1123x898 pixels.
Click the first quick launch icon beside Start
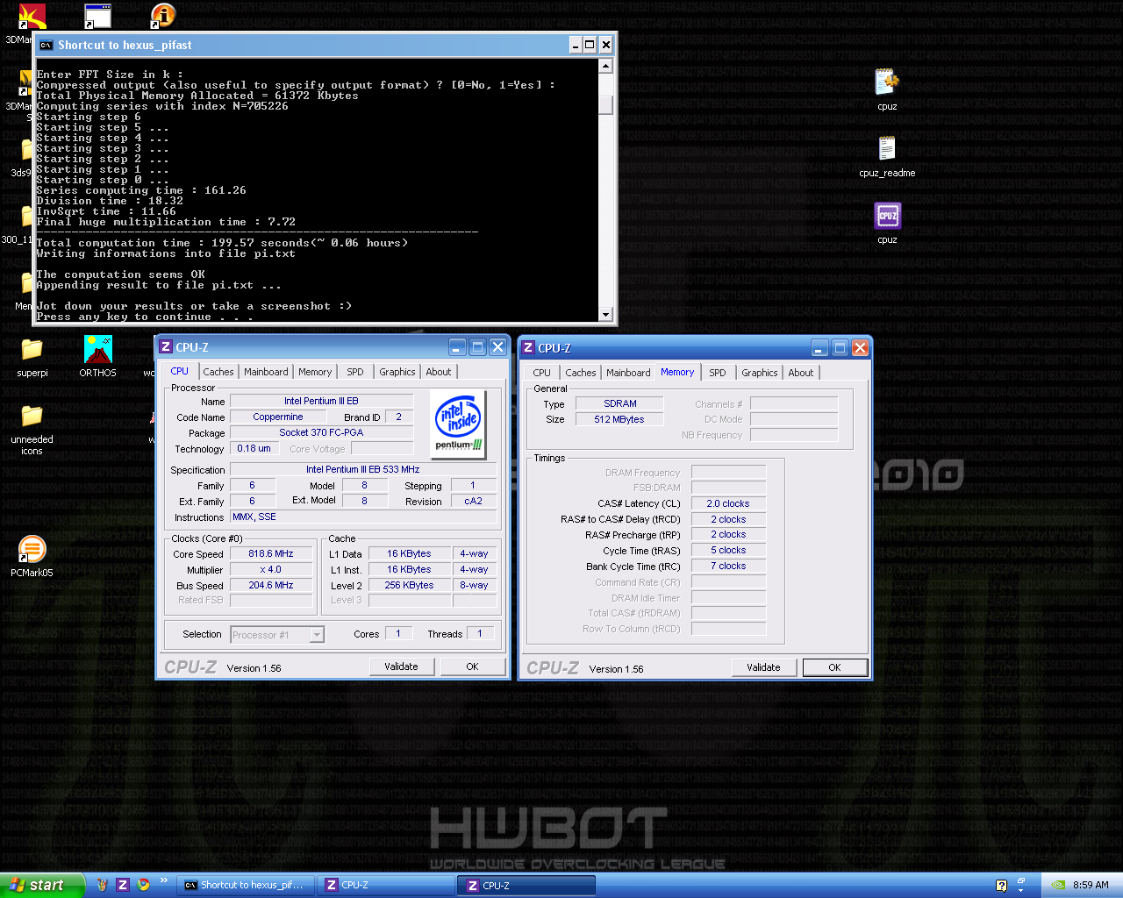pyautogui.click(x=102, y=885)
